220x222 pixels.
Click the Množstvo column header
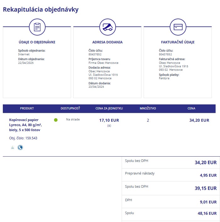coord(148,108)
